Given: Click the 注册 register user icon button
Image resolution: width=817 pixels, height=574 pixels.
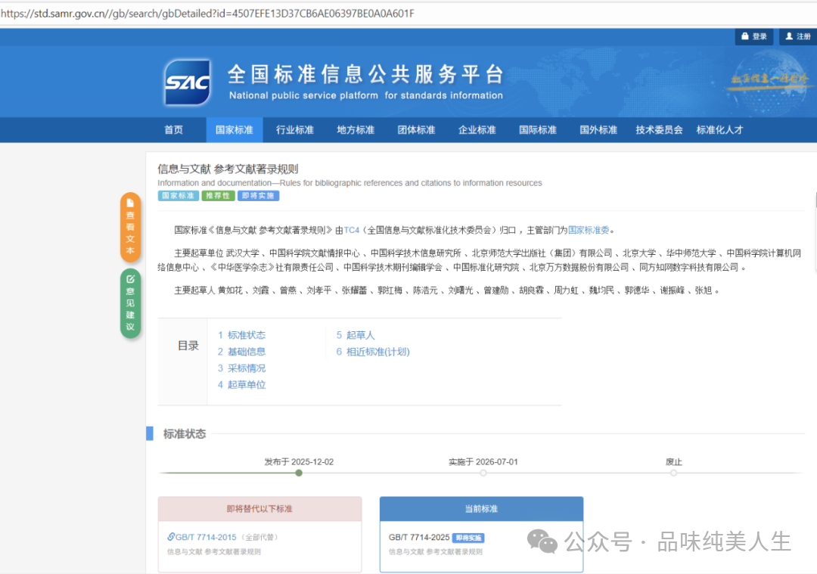Looking at the screenshot, I should coord(797,36).
